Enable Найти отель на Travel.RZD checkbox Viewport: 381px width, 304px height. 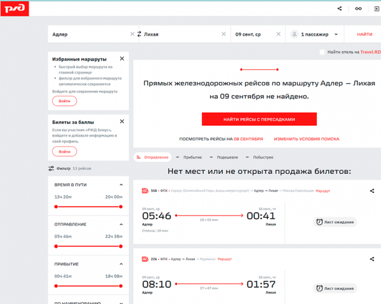(322, 52)
